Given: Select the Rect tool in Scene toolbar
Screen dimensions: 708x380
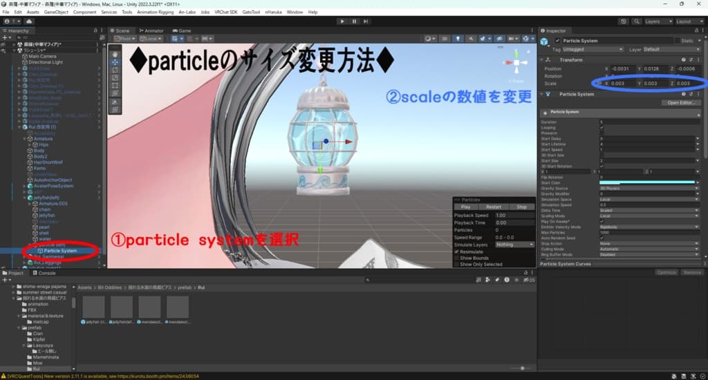Looking at the screenshot, I should click(x=115, y=85).
